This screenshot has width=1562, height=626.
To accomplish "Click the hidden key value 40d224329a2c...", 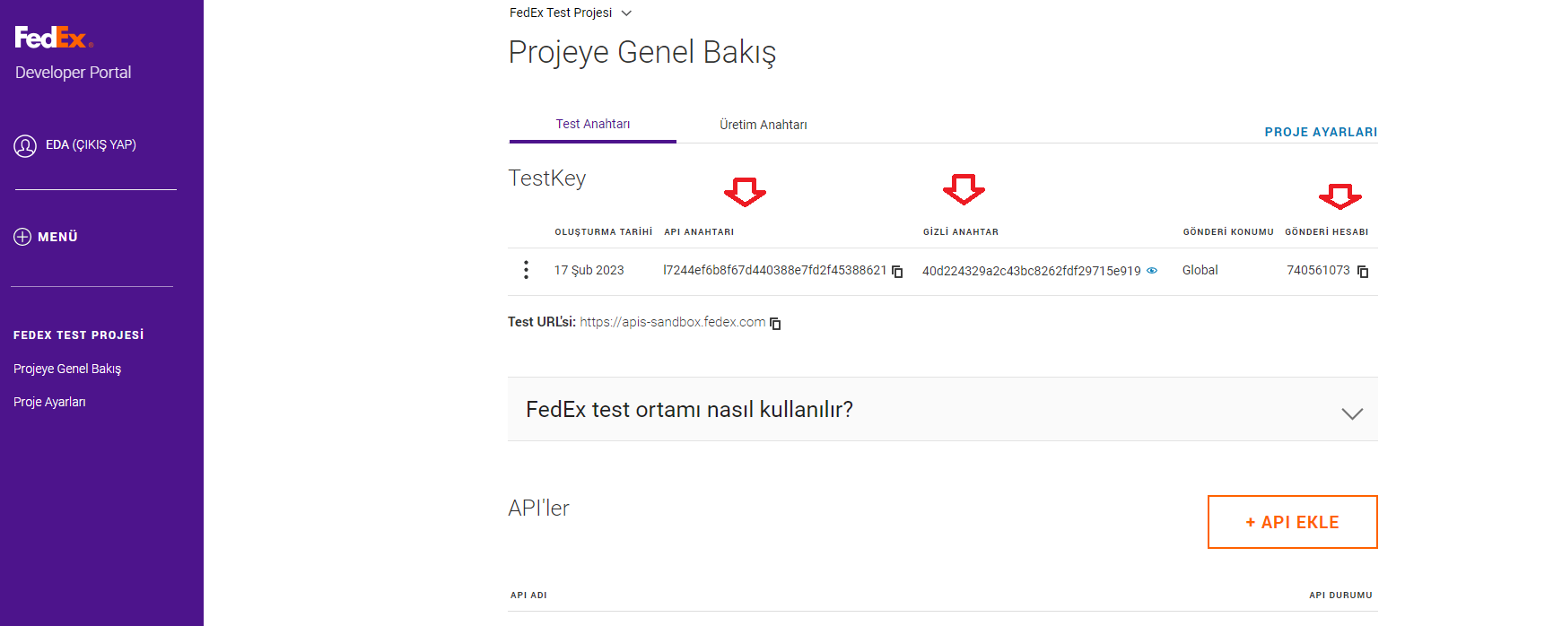I will tap(1031, 271).
